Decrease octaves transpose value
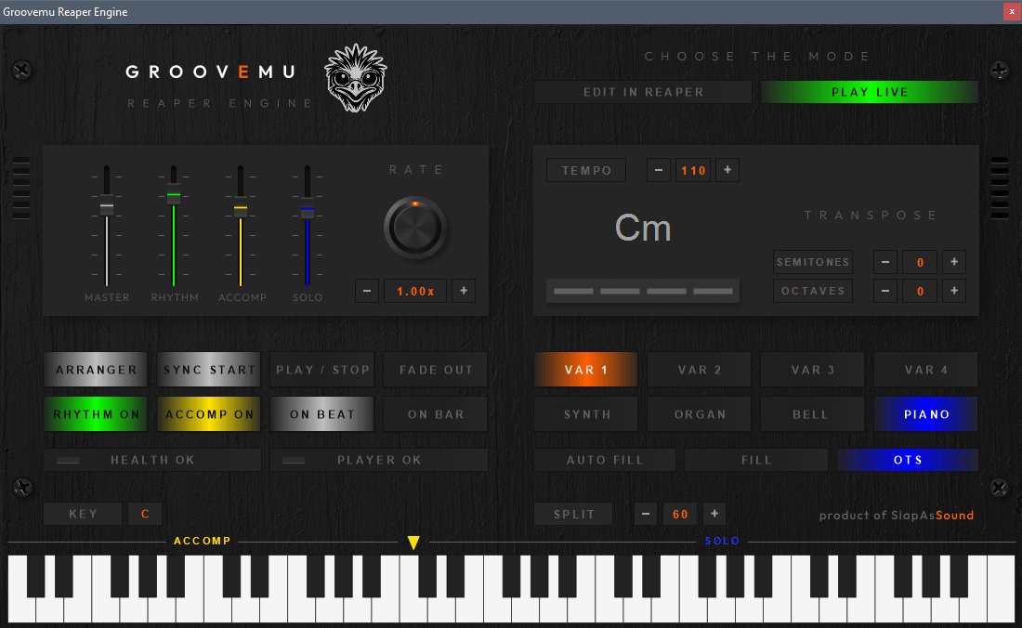 pyautogui.click(x=885, y=291)
